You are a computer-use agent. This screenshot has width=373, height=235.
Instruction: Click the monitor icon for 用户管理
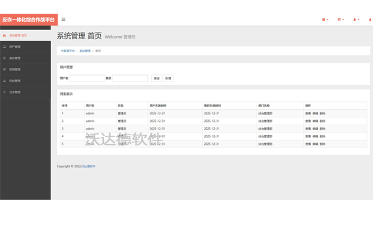click(x=5, y=47)
